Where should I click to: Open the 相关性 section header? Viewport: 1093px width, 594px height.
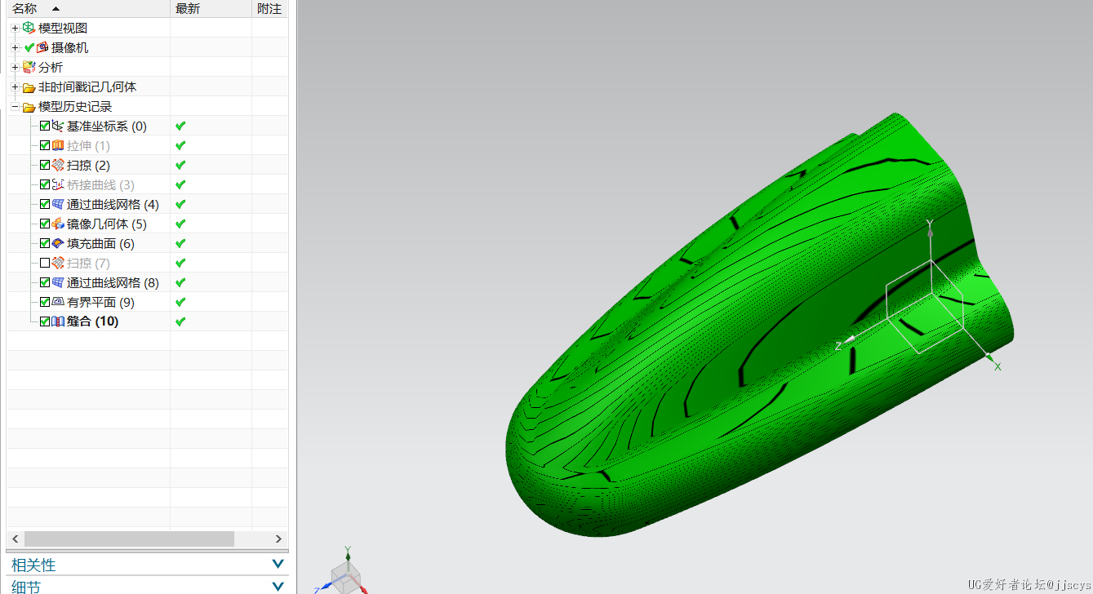(x=148, y=565)
